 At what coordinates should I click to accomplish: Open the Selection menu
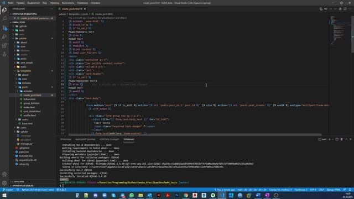tap(33, 3)
